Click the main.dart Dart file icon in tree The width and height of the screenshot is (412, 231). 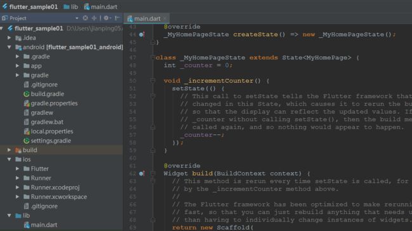click(26, 225)
